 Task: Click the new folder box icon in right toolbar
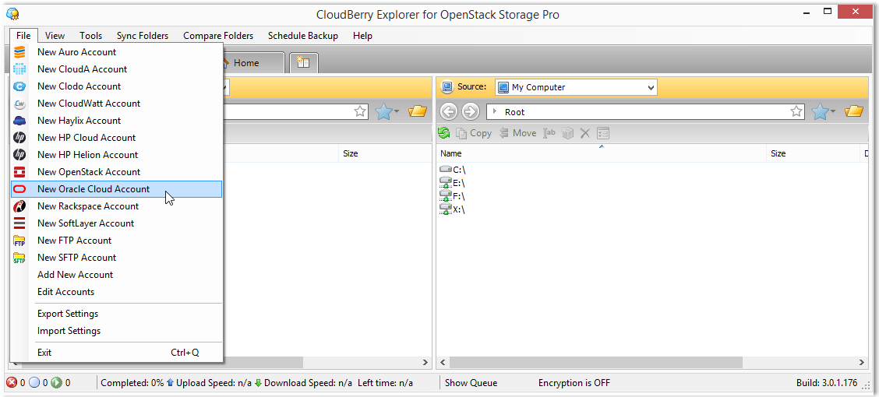coord(567,133)
